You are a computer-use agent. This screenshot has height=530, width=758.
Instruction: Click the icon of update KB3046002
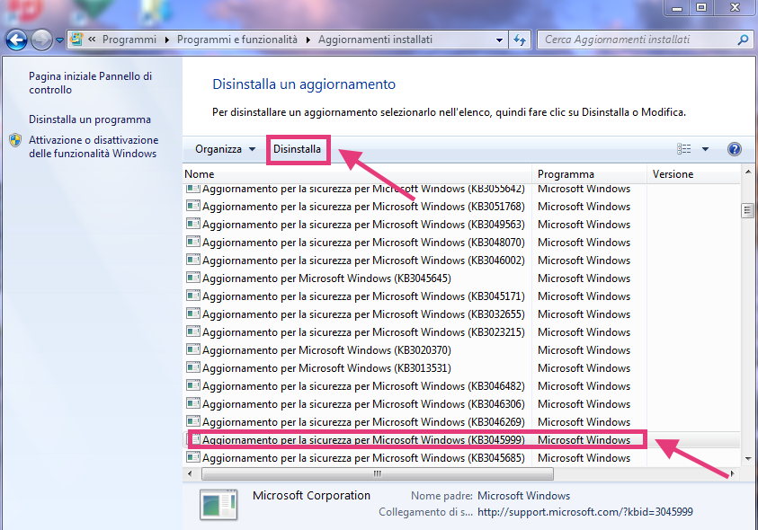(193, 260)
